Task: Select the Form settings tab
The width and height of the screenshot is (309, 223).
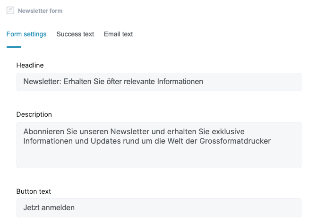Action: (26, 34)
